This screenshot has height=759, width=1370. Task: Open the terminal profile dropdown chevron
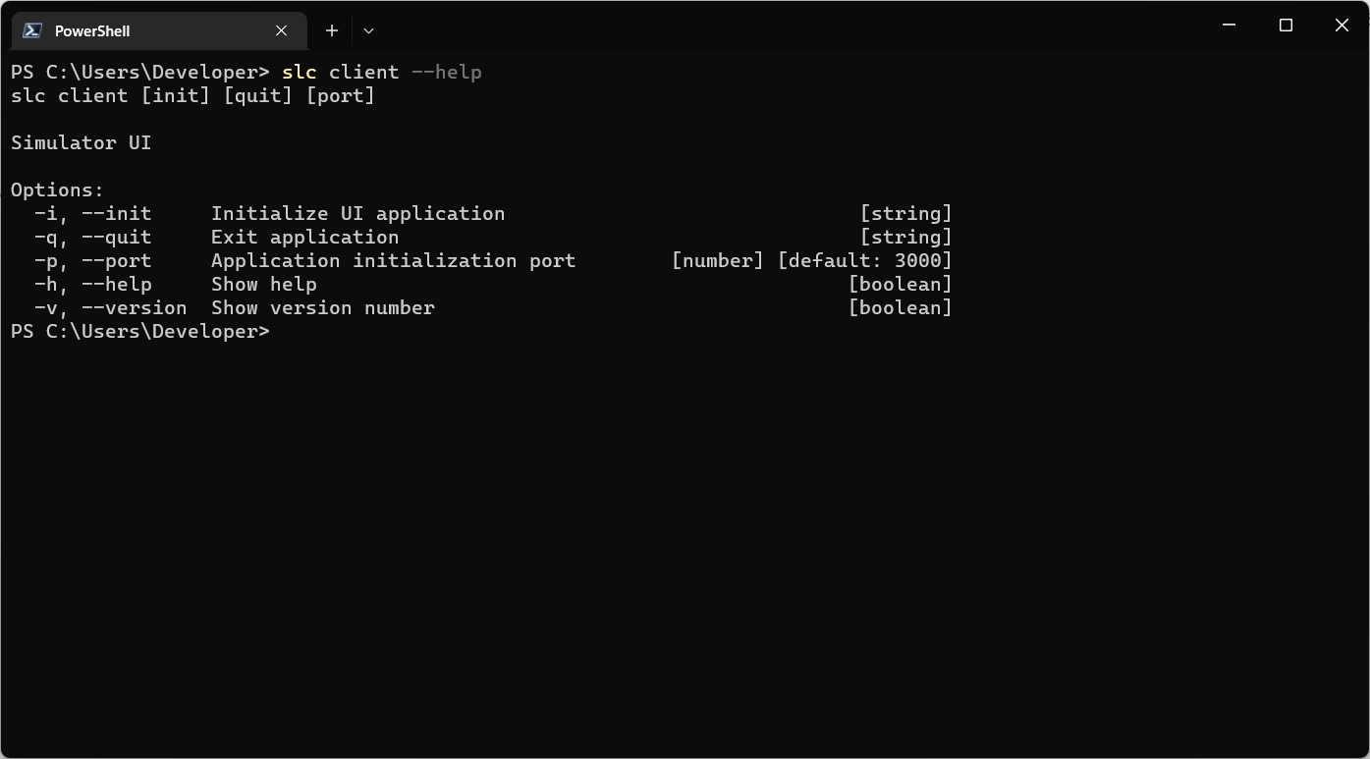(368, 30)
